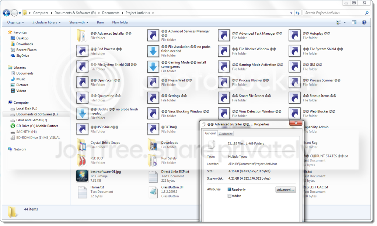Select Local Disk (C:) in sidebar
This screenshot has width=377, height=226.
coord(27,108)
